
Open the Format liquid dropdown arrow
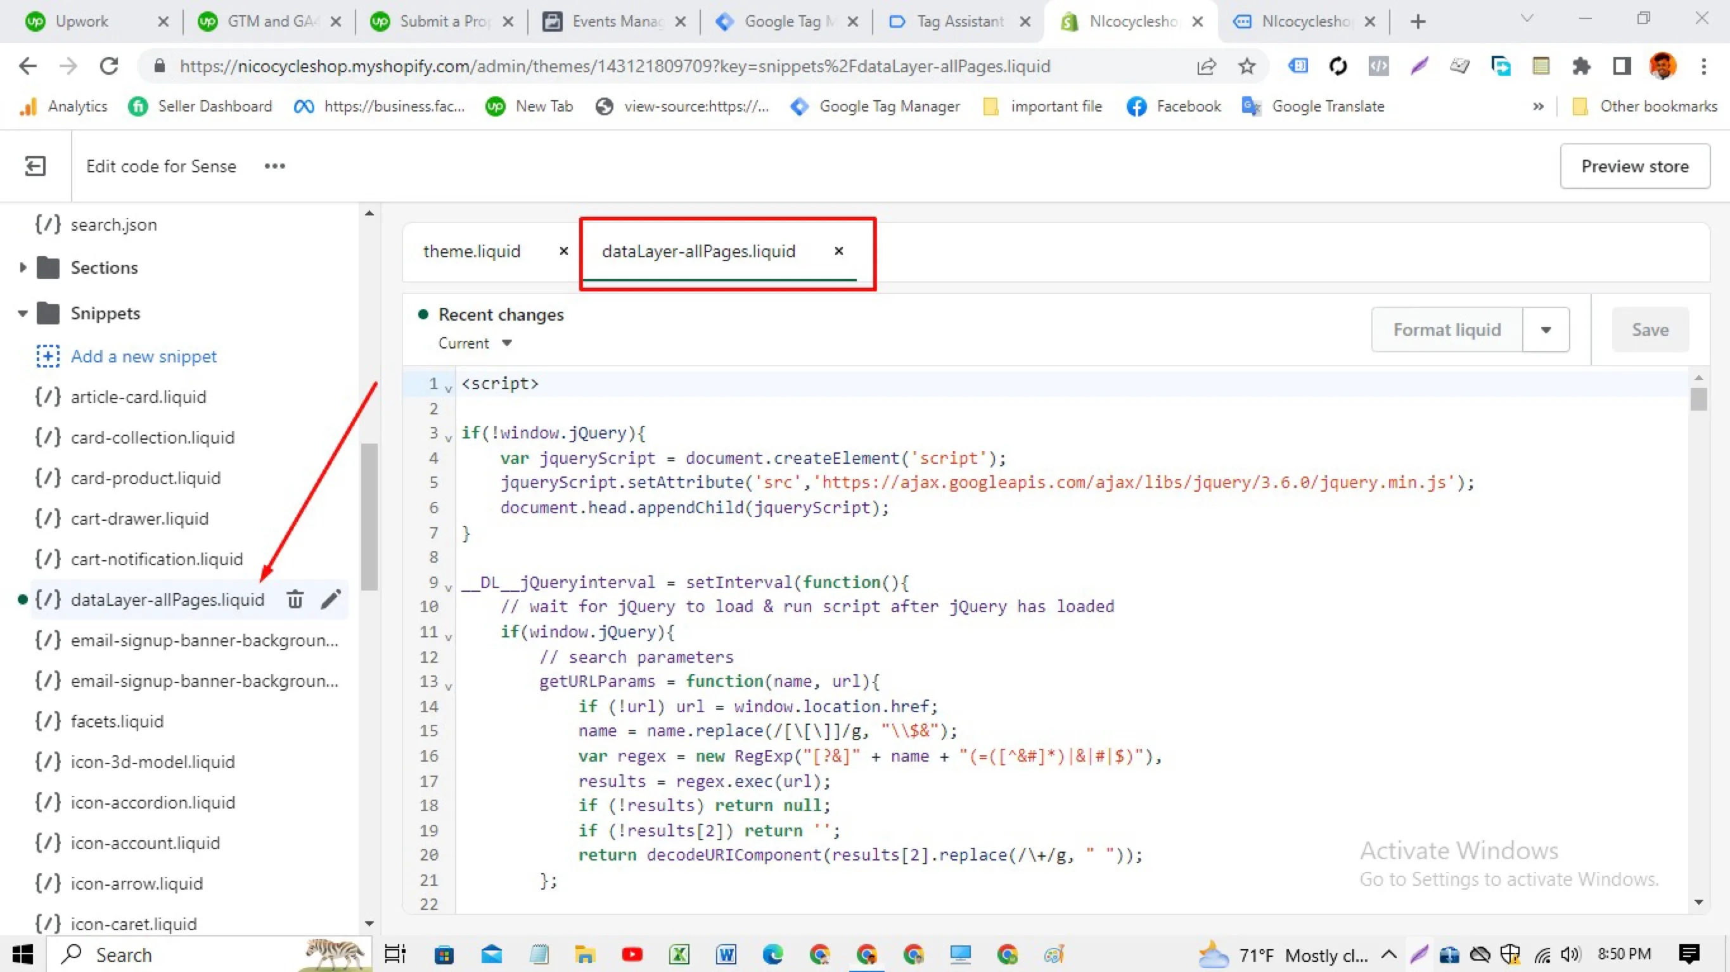pos(1546,330)
